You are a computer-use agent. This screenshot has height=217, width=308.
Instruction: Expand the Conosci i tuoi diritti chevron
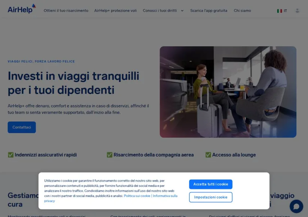click(182, 11)
